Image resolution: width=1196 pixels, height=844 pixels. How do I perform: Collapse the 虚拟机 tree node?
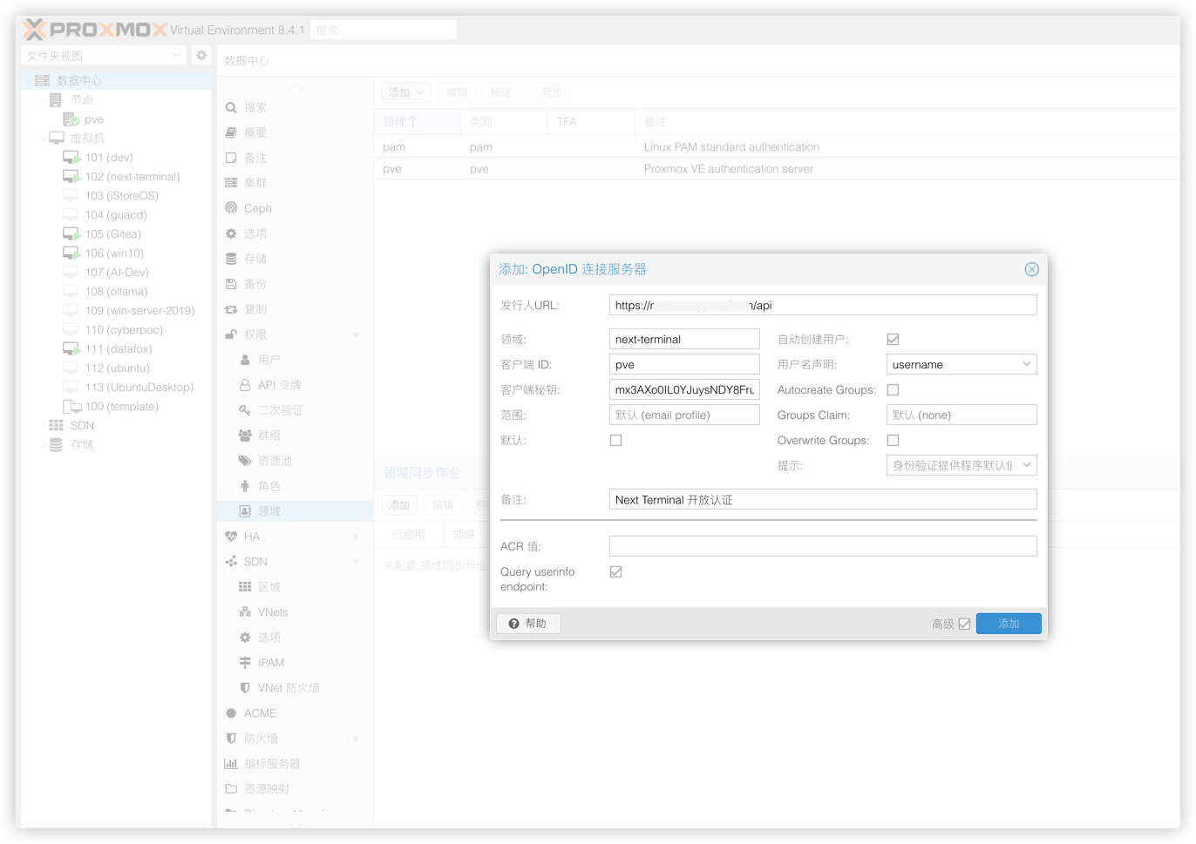(x=44, y=138)
